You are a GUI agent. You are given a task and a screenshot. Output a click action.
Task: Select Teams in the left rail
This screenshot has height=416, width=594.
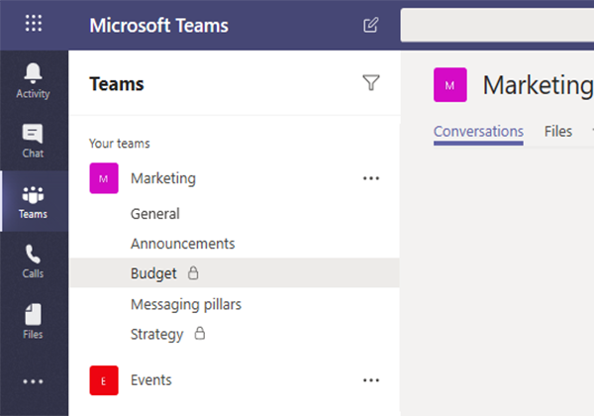[x=33, y=201]
